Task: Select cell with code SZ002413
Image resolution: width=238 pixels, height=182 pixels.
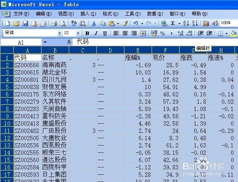Action: (28, 116)
